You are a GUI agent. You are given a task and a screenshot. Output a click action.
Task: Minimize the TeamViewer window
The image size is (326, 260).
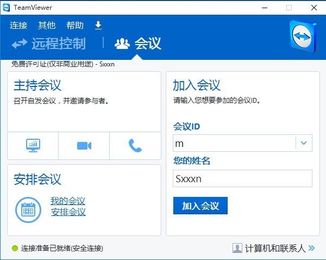coord(265,8)
